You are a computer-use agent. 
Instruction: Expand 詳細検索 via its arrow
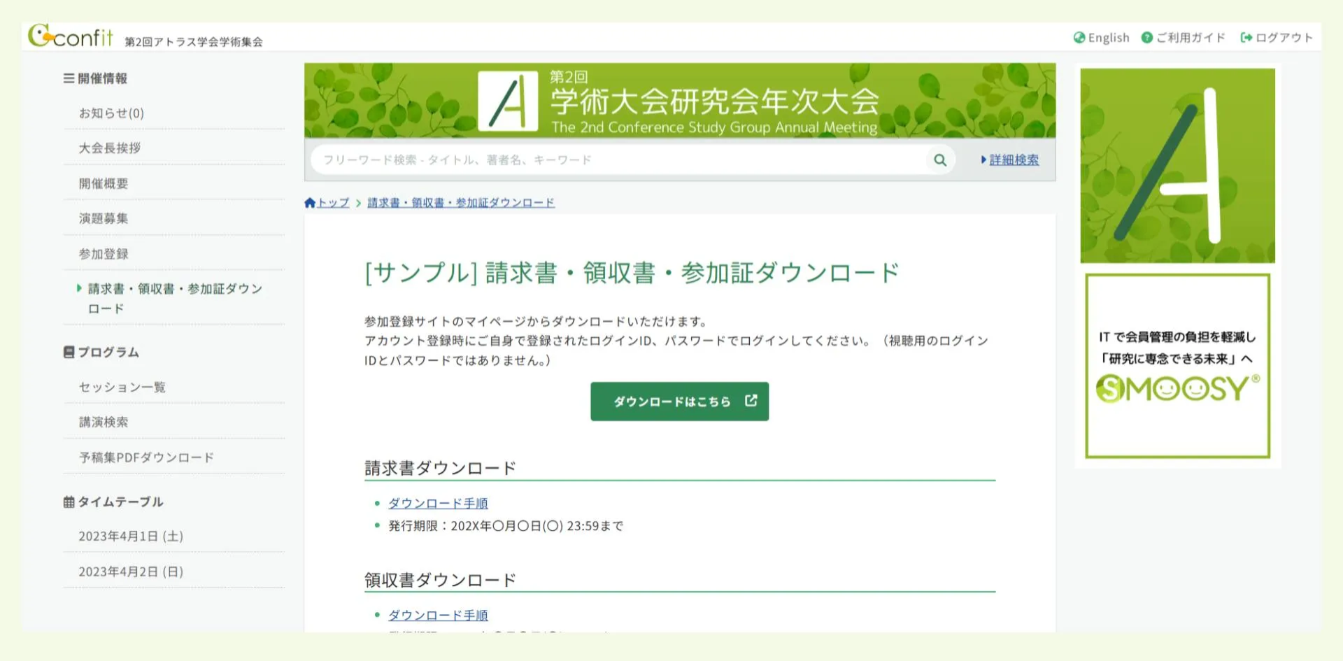[983, 159]
